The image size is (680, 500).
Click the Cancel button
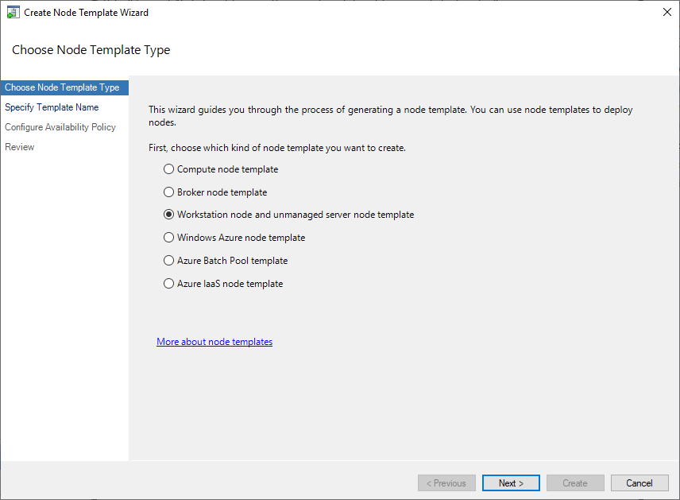[639, 483]
